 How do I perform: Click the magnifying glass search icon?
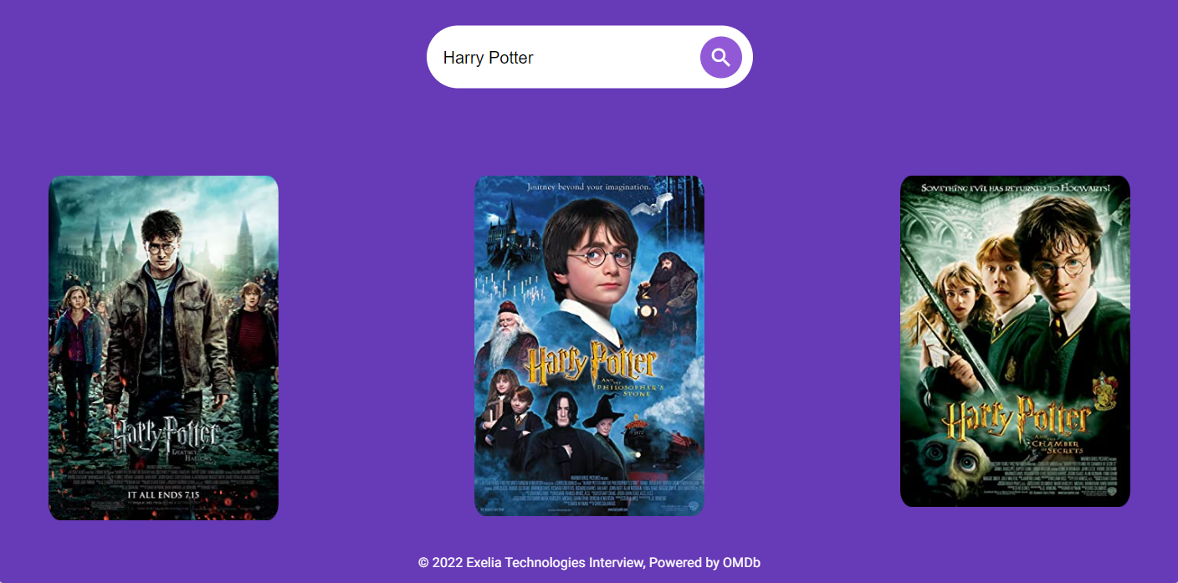[720, 57]
